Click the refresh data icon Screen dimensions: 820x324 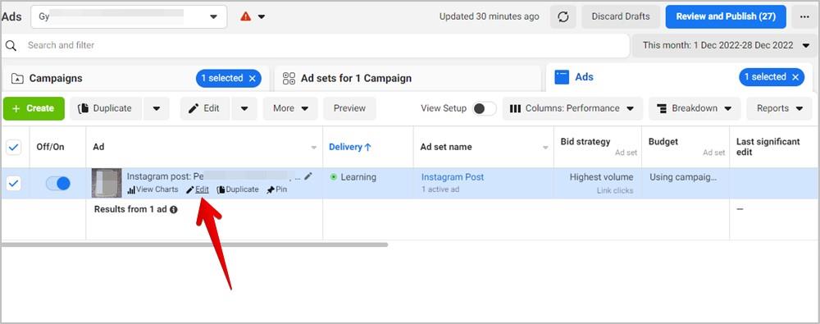[563, 16]
